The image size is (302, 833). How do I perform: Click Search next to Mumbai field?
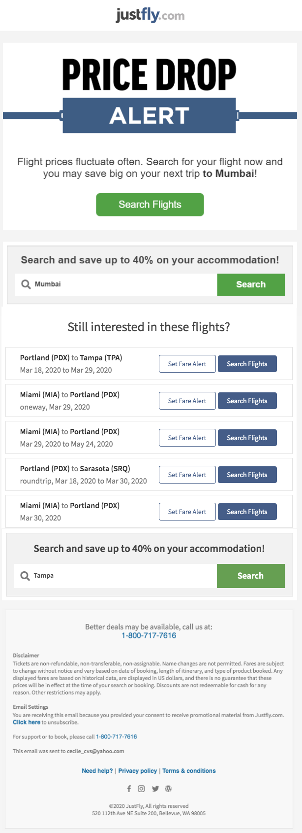[251, 284]
